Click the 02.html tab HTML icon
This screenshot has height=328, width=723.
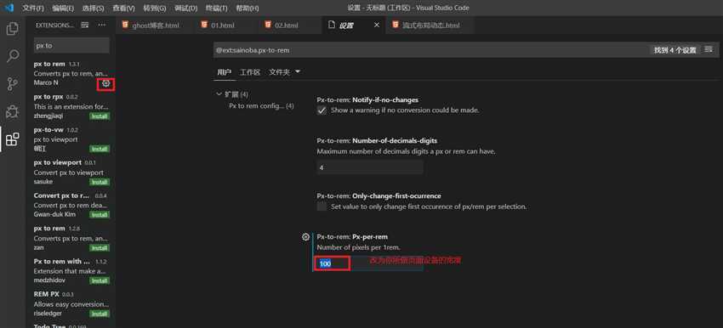click(268, 25)
